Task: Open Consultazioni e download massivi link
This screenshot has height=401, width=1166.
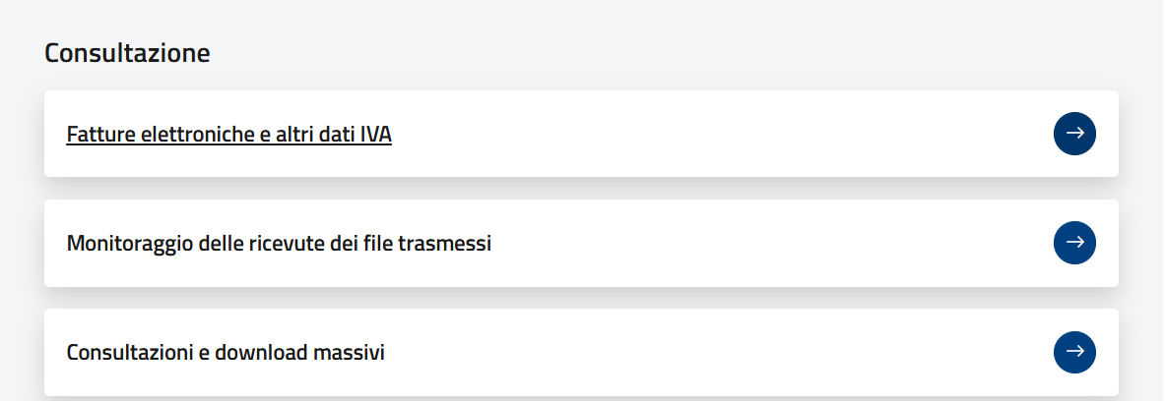Action: pyautogui.click(x=226, y=353)
